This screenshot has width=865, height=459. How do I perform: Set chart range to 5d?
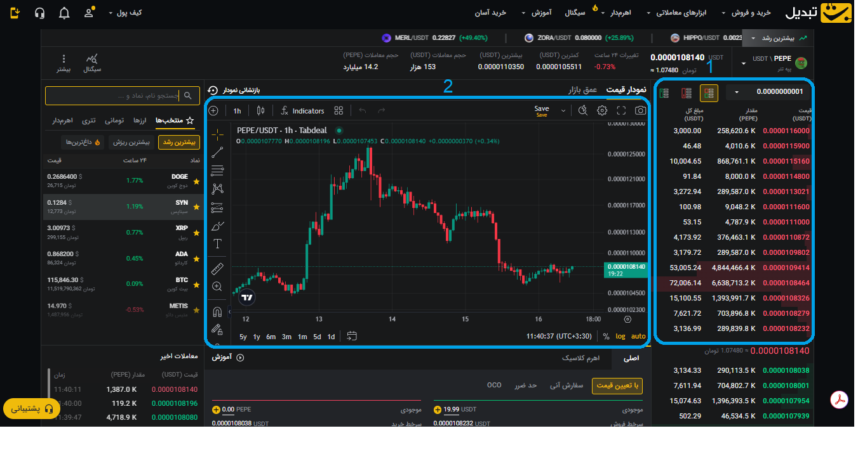[316, 337]
